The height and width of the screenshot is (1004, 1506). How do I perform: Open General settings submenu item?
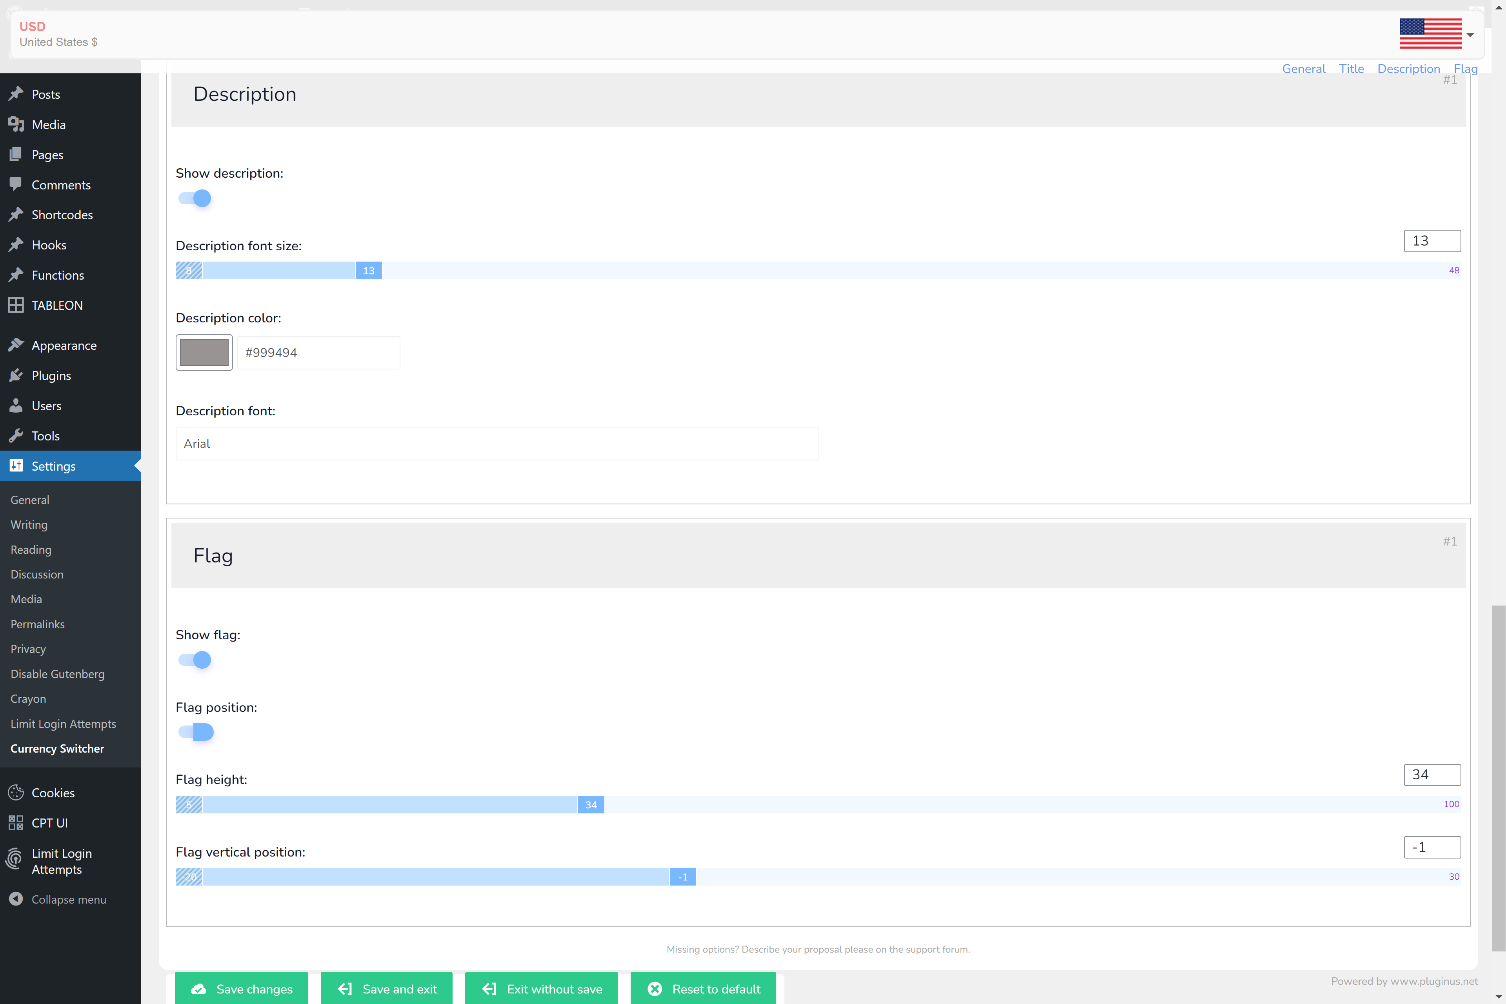click(29, 499)
